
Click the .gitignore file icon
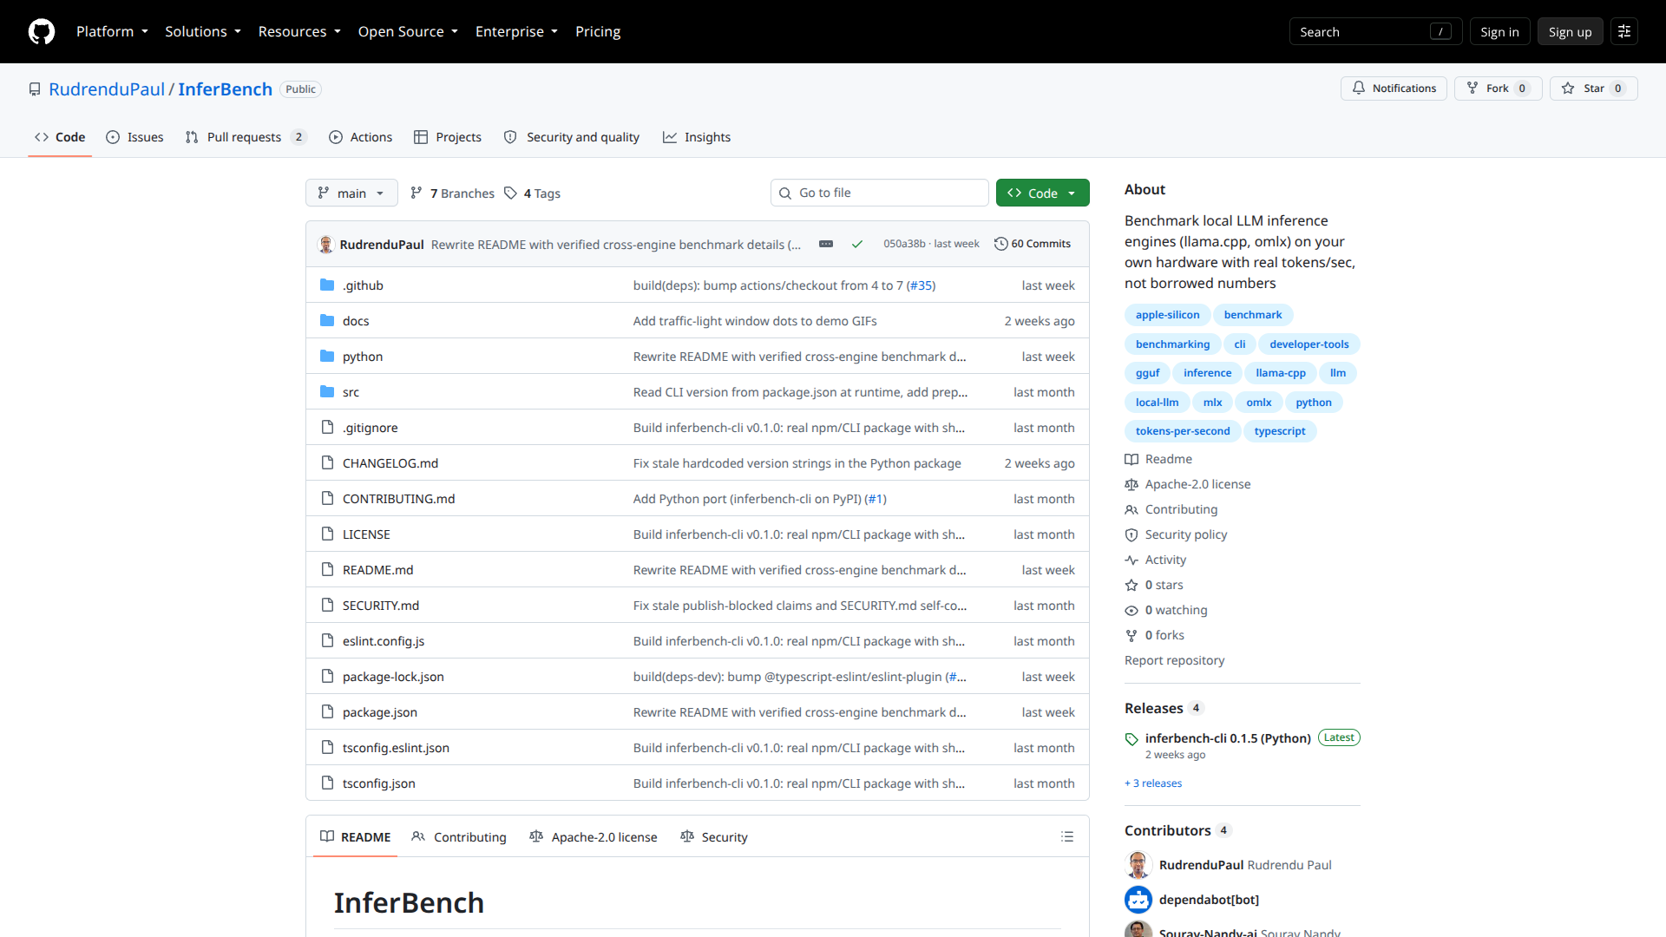[x=327, y=428]
